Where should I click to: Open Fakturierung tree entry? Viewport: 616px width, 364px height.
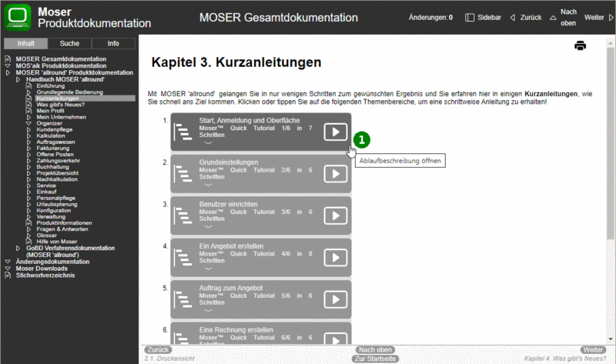point(53,148)
